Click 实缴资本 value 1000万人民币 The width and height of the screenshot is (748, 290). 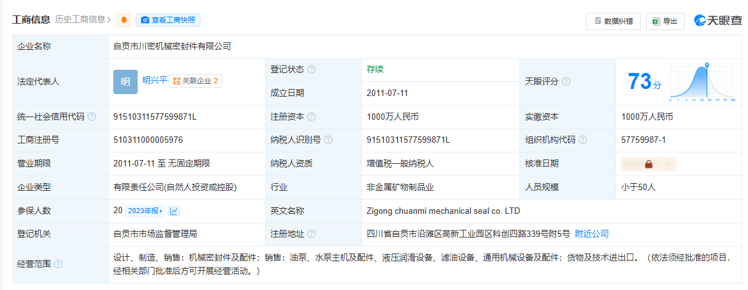pos(647,117)
